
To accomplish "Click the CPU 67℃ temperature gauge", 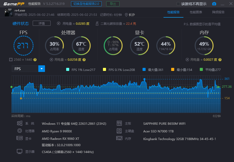I will pos(81,46).
